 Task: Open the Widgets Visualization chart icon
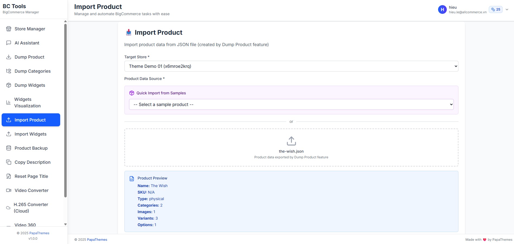(8, 102)
